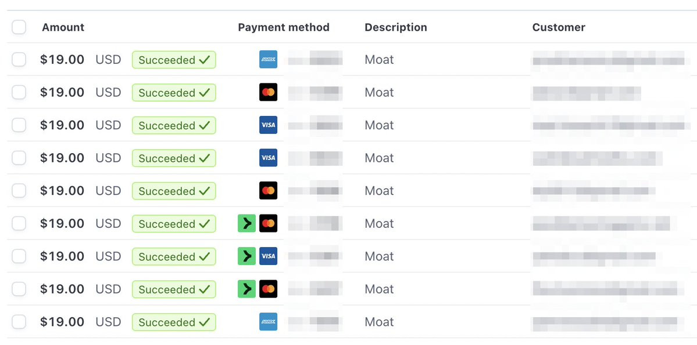The width and height of the screenshot is (697, 345).
Task: Toggle the select-all checkbox in header
Action: [19, 27]
